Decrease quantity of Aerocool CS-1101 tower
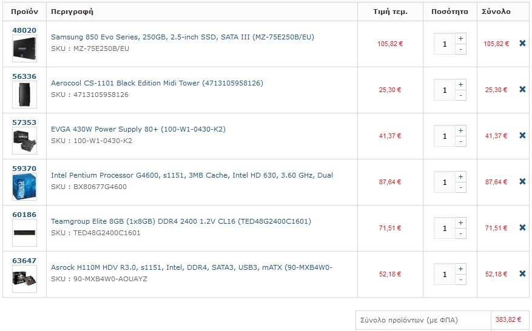The image size is (532, 331). pyautogui.click(x=460, y=95)
